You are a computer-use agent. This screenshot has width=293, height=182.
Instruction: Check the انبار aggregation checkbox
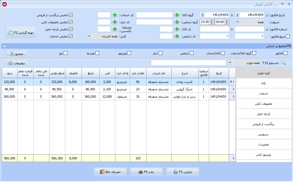pyautogui.click(x=160, y=53)
